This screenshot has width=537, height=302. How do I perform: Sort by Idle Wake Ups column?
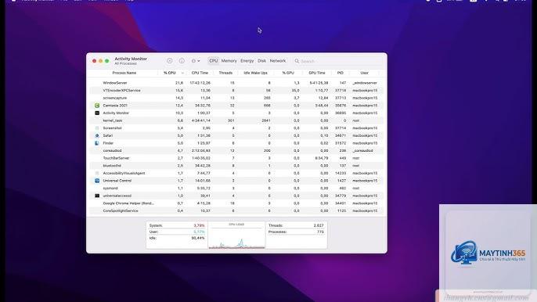click(x=255, y=73)
